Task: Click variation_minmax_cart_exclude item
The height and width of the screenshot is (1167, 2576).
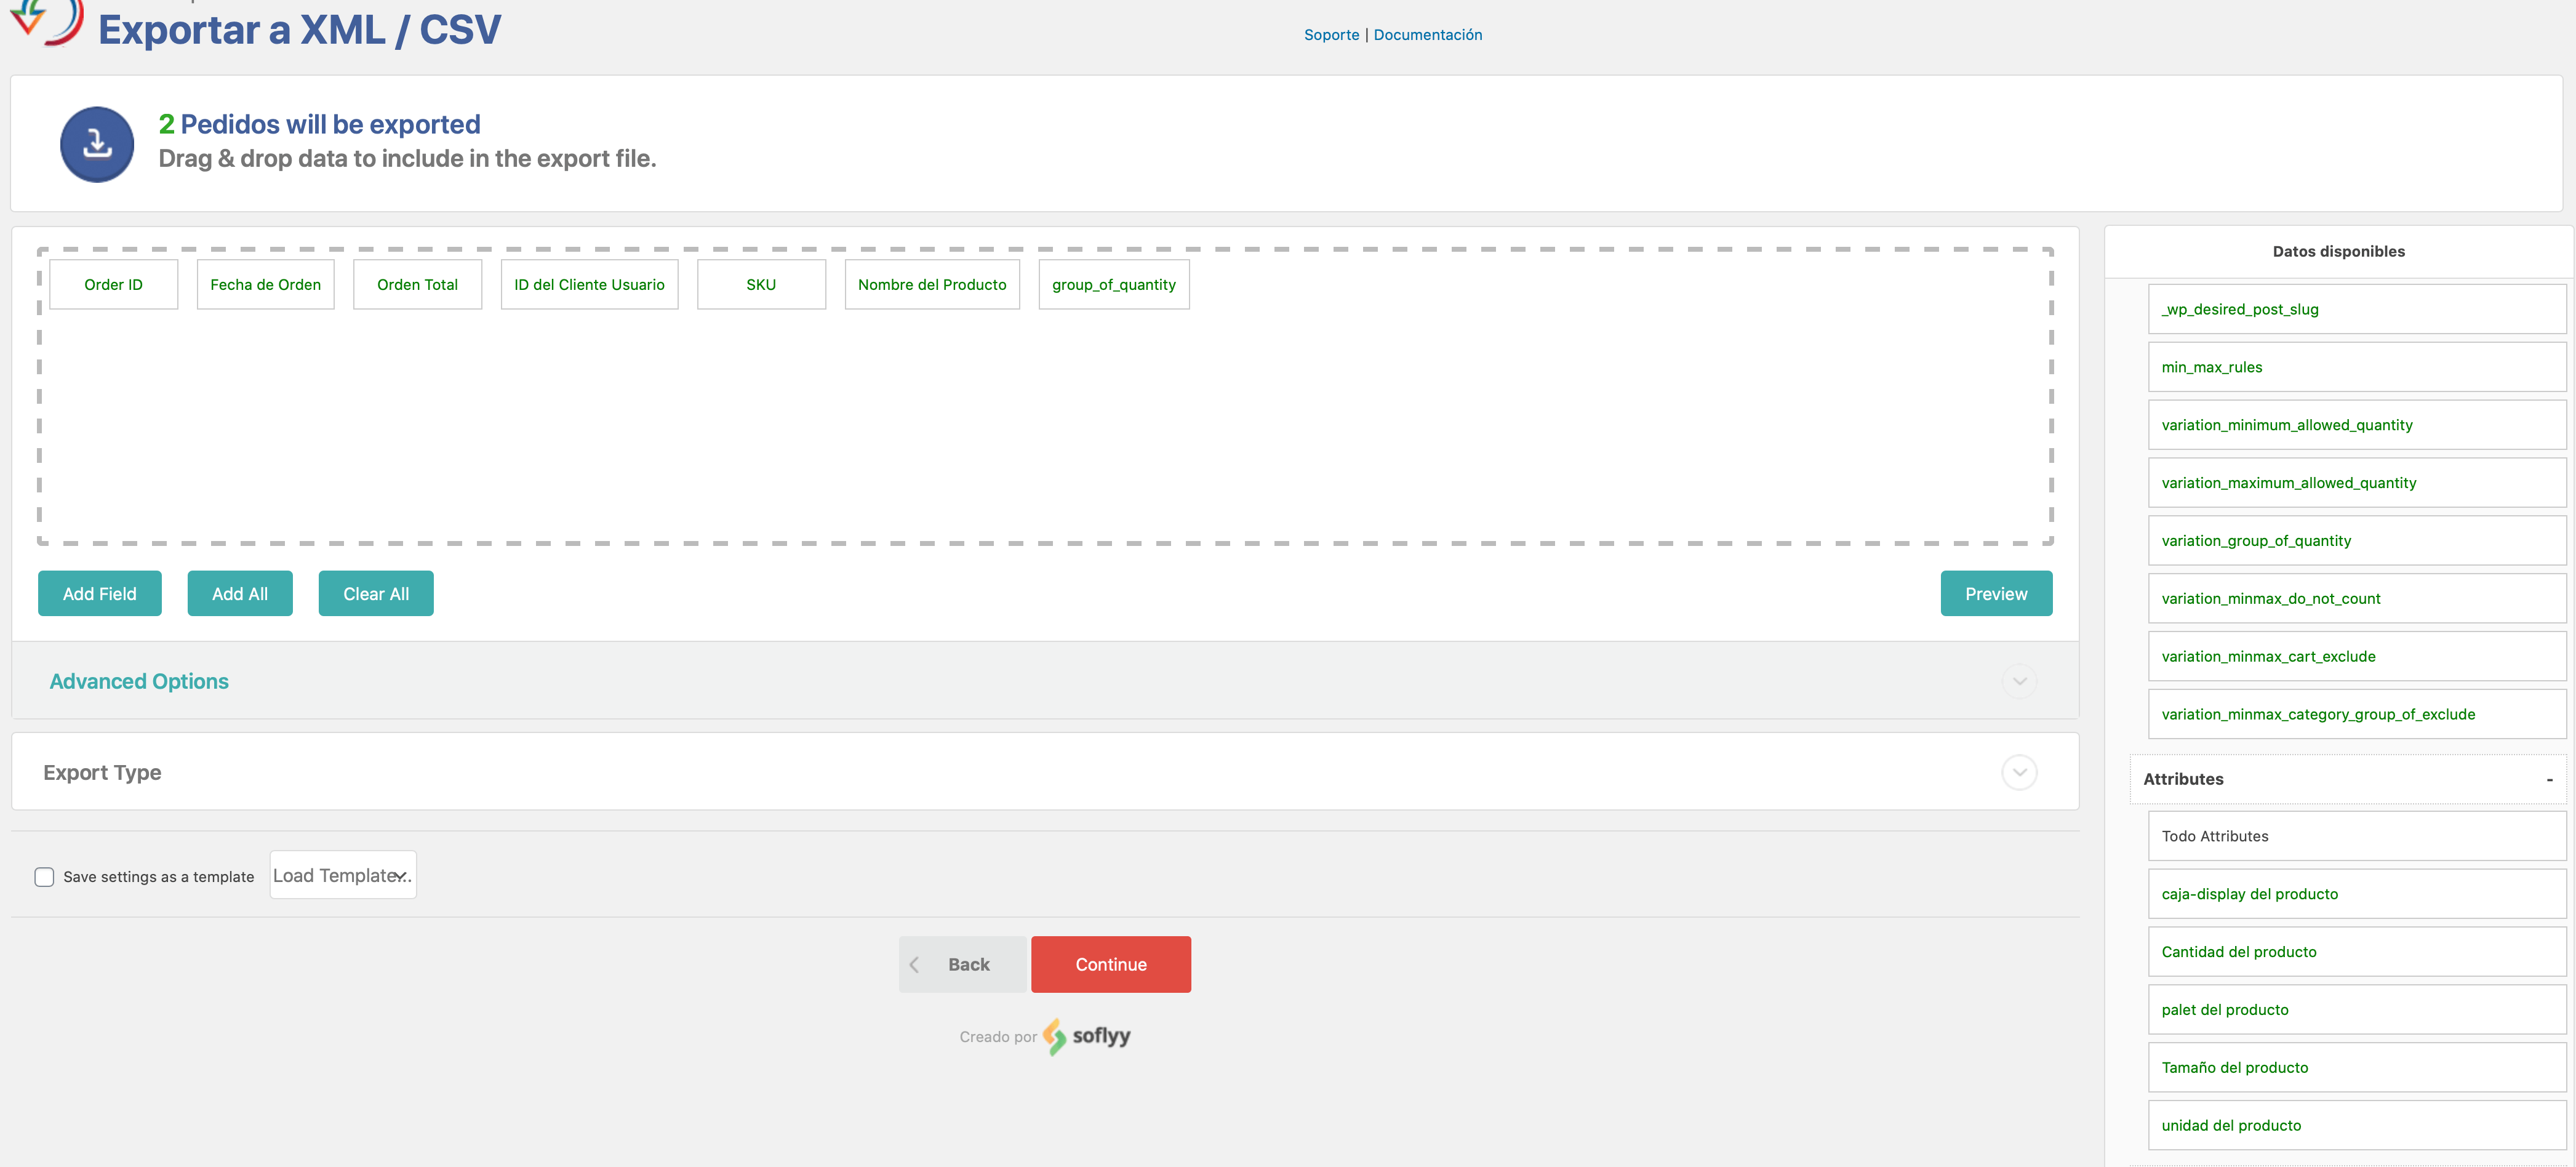Action: pyautogui.click(x=2357, y=657)
